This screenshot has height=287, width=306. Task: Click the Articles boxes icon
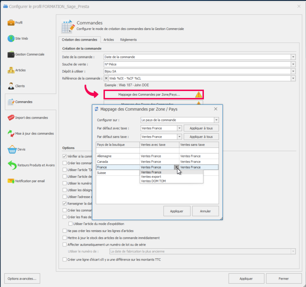[11, 70]
